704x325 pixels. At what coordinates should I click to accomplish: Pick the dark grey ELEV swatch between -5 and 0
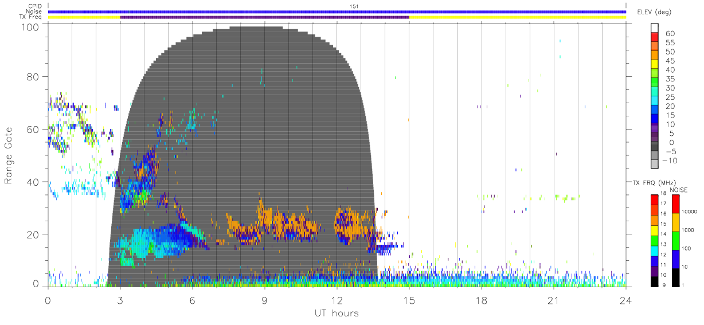(x=655, y=146)
